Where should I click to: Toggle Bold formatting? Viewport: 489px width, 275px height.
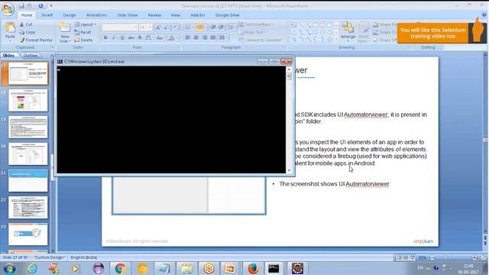point(105,37)
